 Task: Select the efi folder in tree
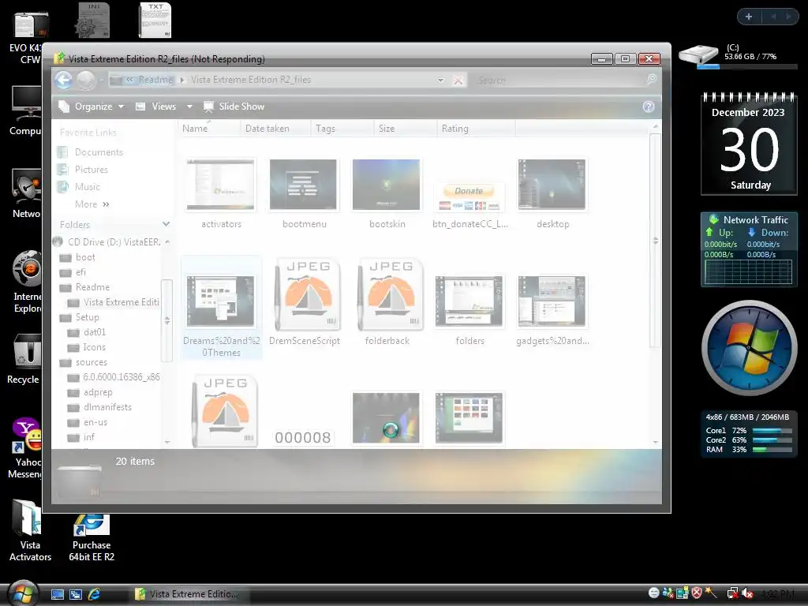(73, 272)
